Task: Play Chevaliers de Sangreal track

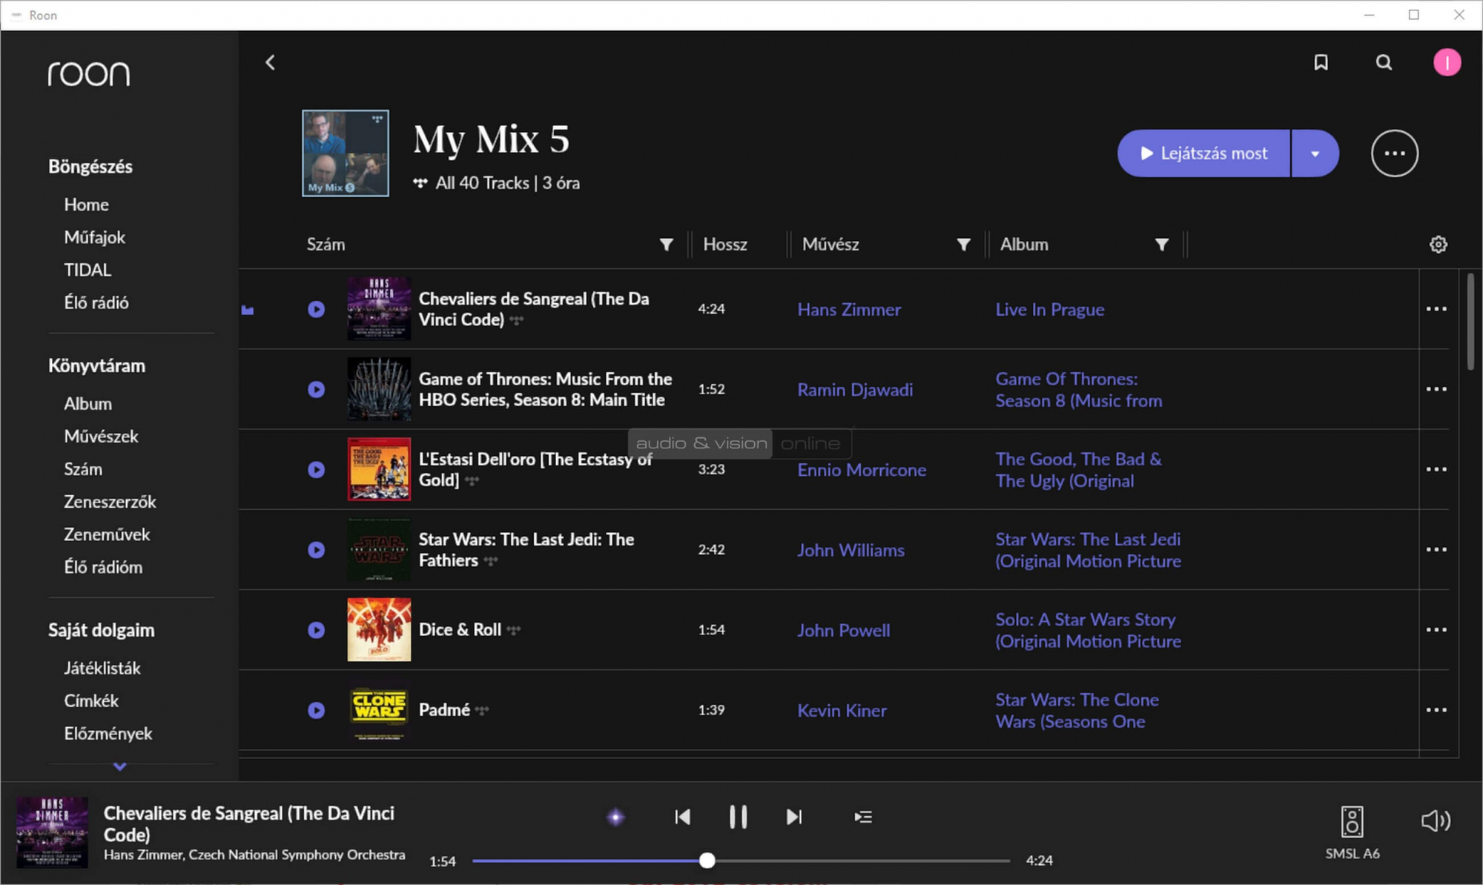Action: [316, 309]
